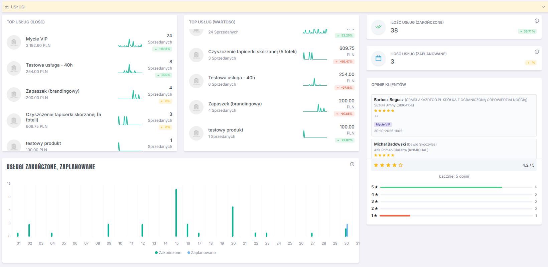Viewport: 548px width, 267px height.
Task: Toggle Zakończone series in chart legend
Action: pyautogui.click(x=168, y=253)
